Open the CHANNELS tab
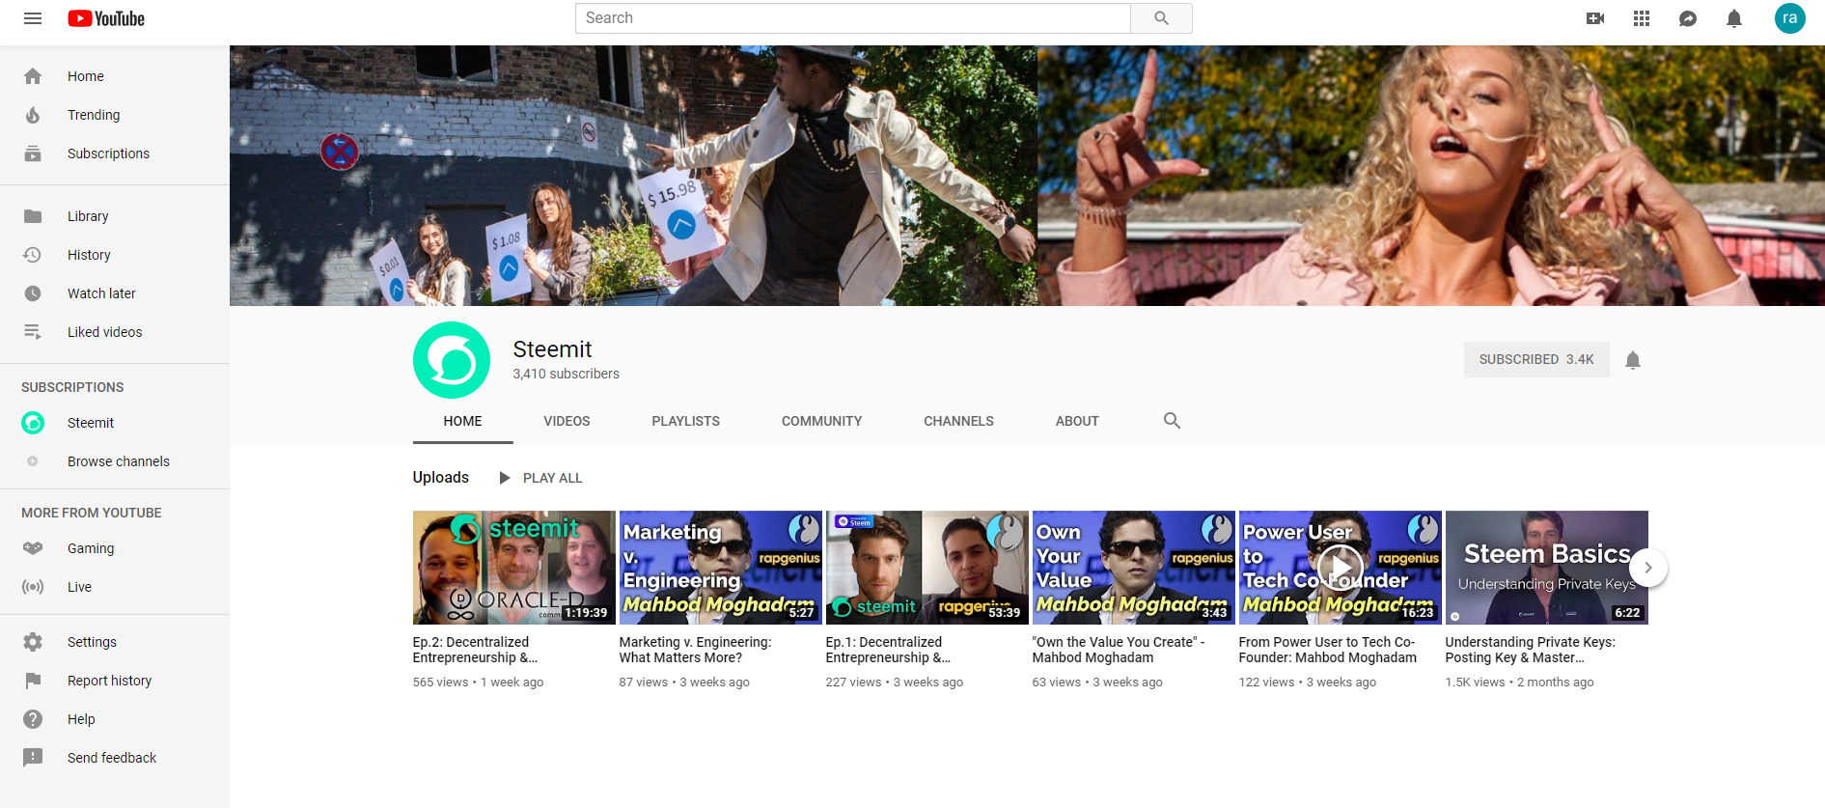1825x808 pixels. coord(958,421)
